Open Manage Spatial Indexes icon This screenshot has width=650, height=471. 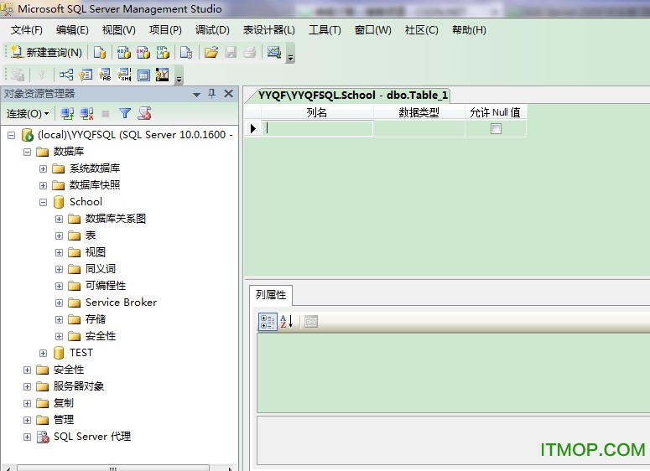coord(162,75)
